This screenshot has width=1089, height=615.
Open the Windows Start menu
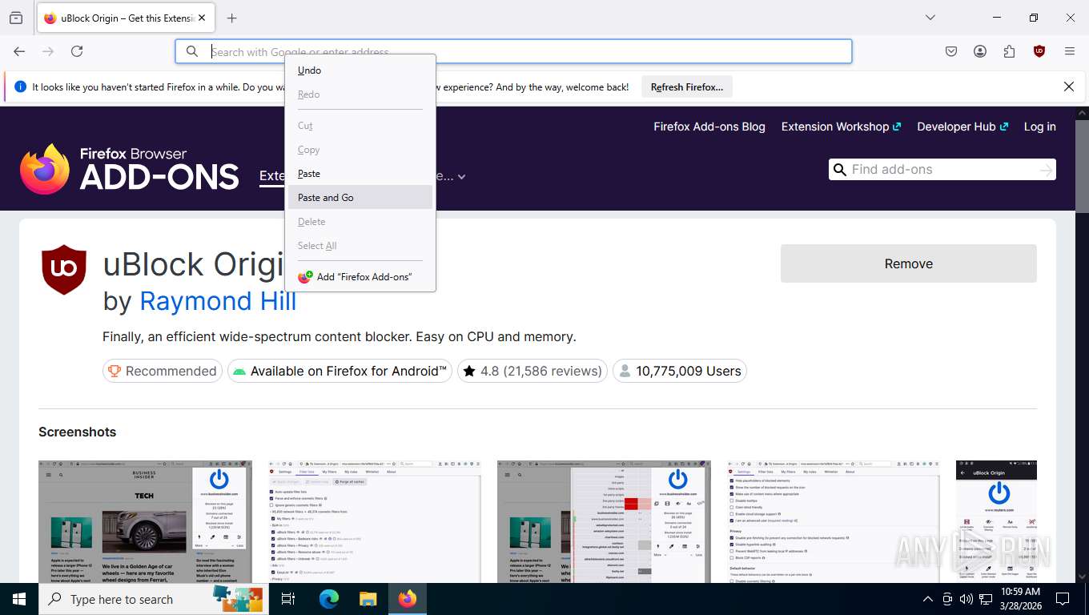pos(19,599)
